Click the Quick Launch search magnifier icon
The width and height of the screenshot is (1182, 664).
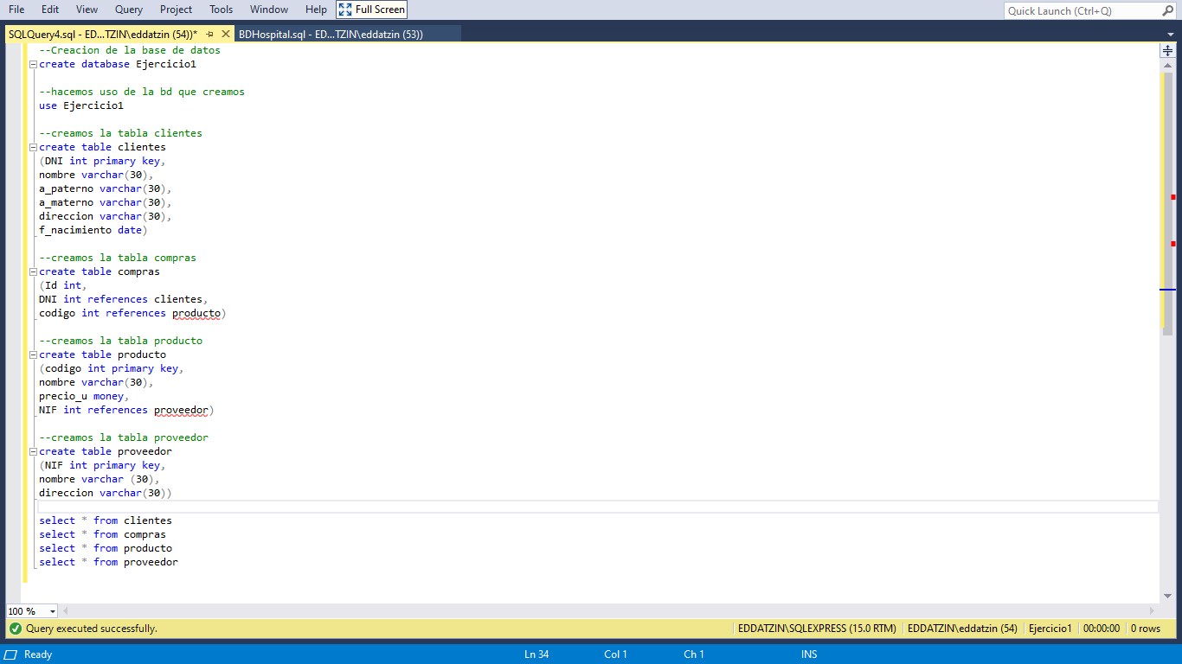1166,10
